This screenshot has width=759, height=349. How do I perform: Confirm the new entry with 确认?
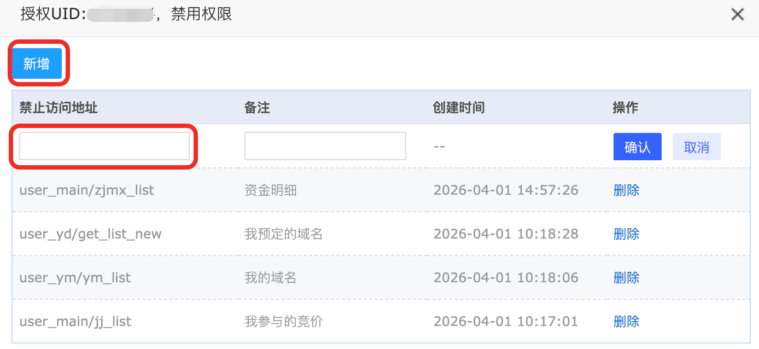[x=638, y=147]
